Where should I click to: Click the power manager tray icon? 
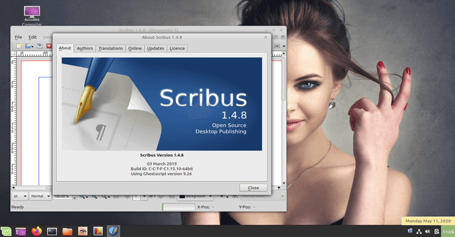click(x=437, y=231)
